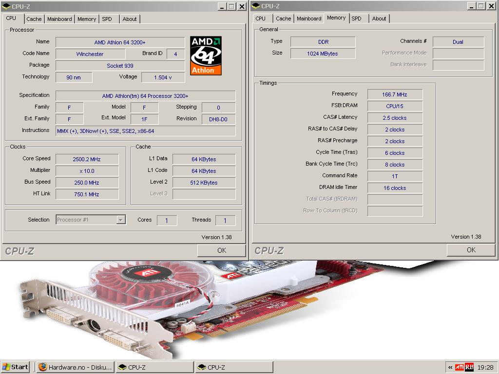This screenshot has height=374, width=499.
Task: Switch to Hardware.no Firefox taskbar item
Action: [x=75, y=367]
